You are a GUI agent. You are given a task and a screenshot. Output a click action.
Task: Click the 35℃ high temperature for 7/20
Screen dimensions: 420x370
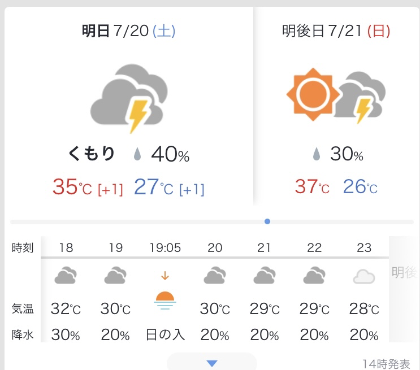click(x=72, y=187)
